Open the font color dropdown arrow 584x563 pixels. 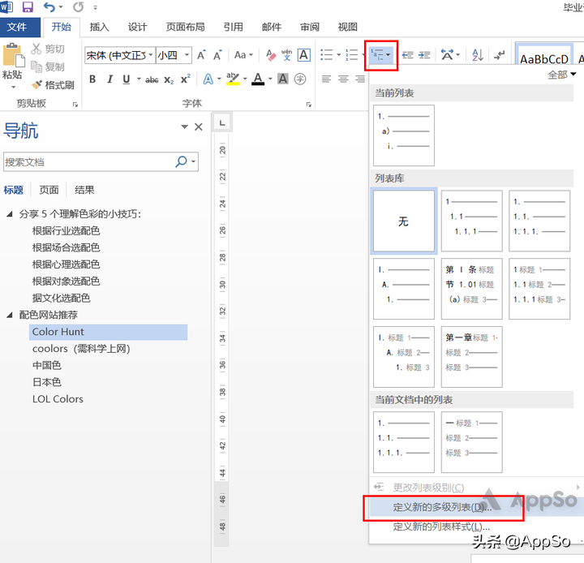click(270, 79)
